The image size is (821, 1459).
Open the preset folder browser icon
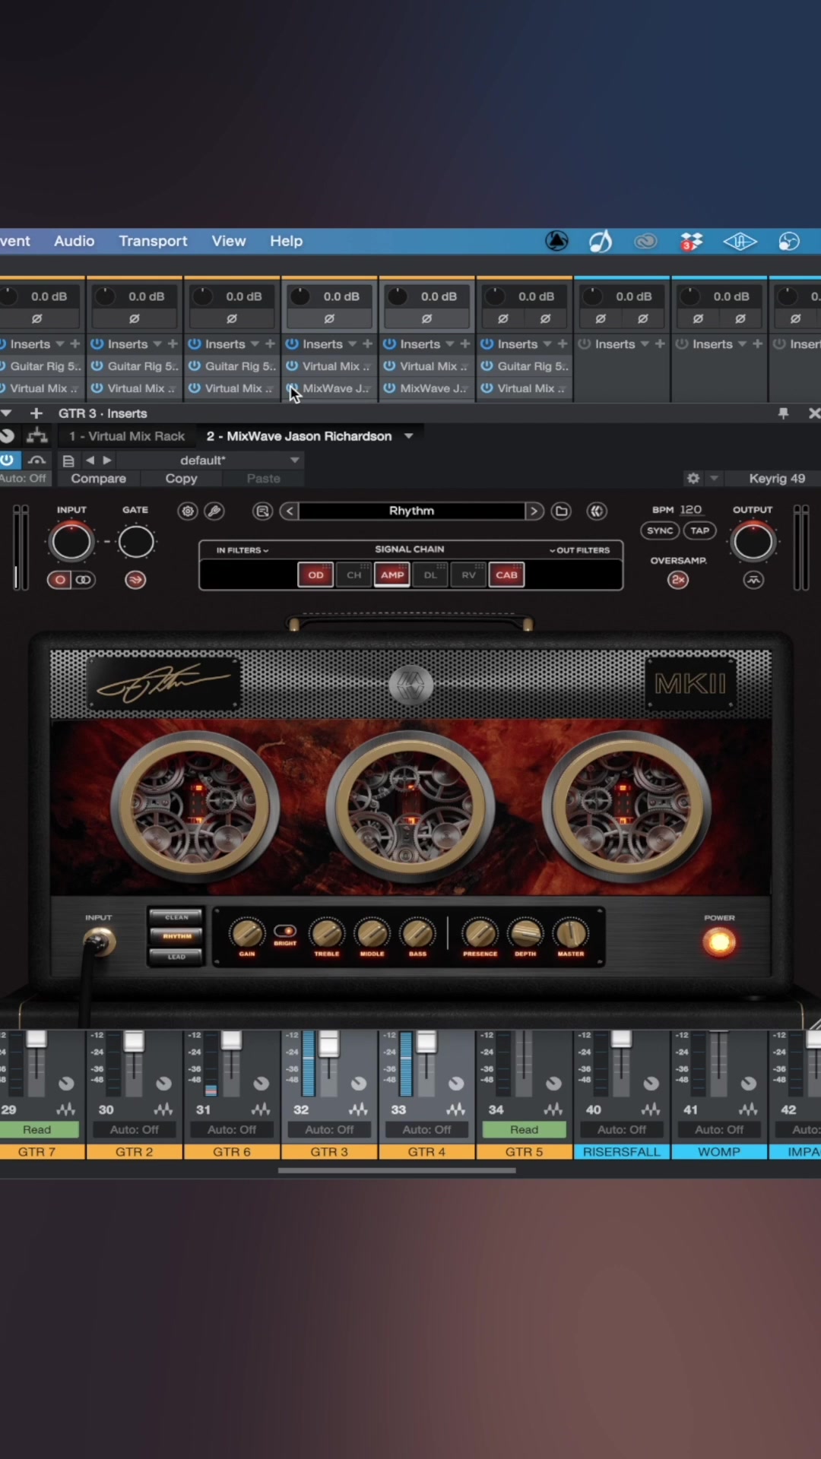click(562, 511)
